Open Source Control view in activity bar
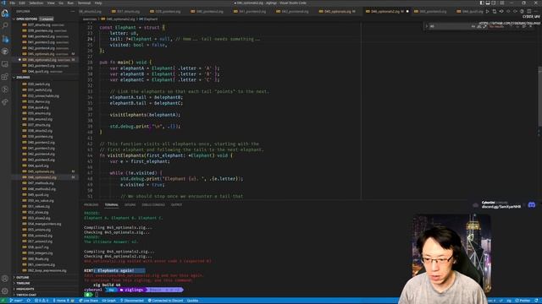The width and height of the screenshot is (542, 304). (x=5, y=39)
